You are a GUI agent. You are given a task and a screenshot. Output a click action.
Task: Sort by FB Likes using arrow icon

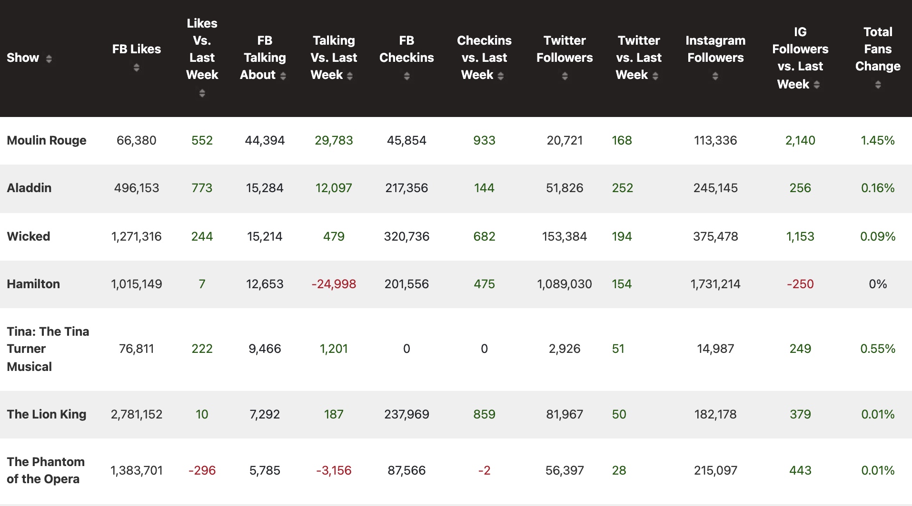137,68
